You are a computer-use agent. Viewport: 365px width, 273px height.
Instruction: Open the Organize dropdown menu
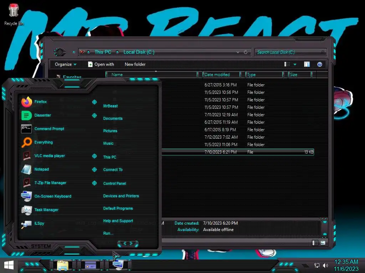pyautogui.click(x=66, y=64)
